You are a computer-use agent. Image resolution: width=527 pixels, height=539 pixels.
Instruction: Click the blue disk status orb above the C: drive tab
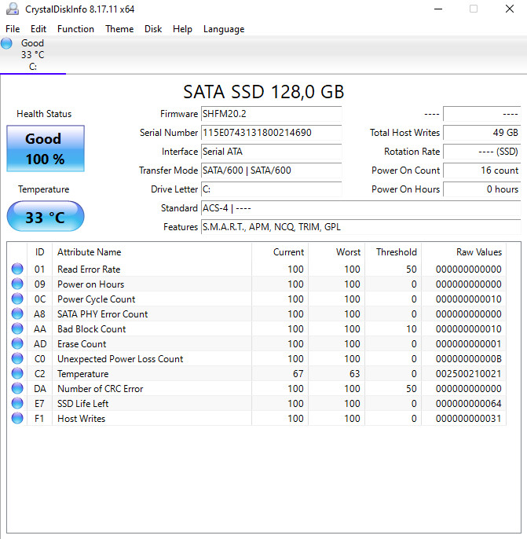7,44
